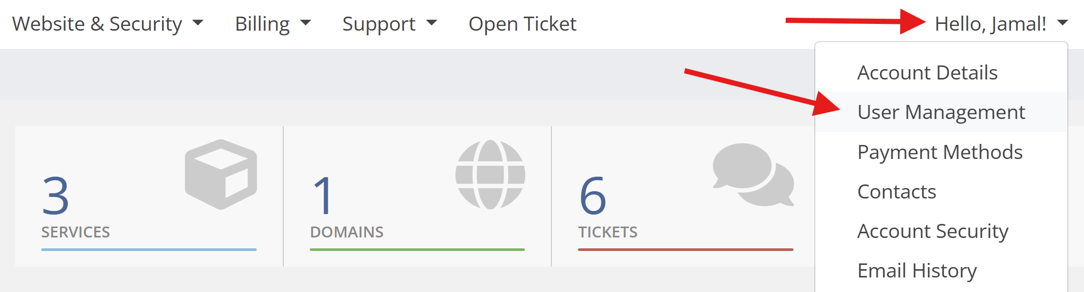This screenshot has height=292, width=1084.
Task: Open Email History from the menu
Action: pyautogui.click(x=917, y=271)
